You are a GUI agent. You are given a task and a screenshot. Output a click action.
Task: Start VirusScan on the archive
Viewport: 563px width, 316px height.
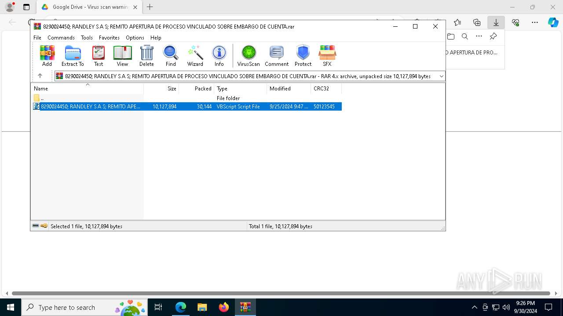[249, 56]
